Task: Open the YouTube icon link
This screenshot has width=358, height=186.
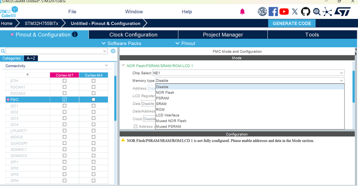Action: [284, 11]
